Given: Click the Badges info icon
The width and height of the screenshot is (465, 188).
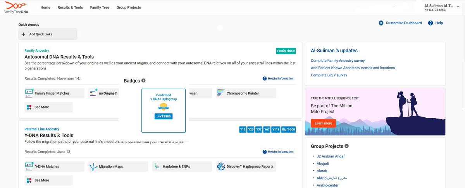Looking at the screenshot, I should [x=143, y=81].
